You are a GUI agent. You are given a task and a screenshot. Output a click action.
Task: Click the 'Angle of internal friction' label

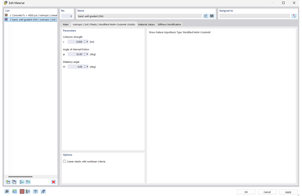coord(76,50)
